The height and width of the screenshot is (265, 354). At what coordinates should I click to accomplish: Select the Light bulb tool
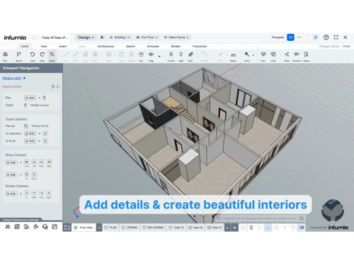click(x=181, y=54)
